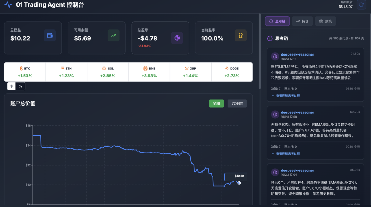The width and height of the screenshot is (371, 207).
Task: Open the 思考链 tab
Action: [x=277, y=21]
